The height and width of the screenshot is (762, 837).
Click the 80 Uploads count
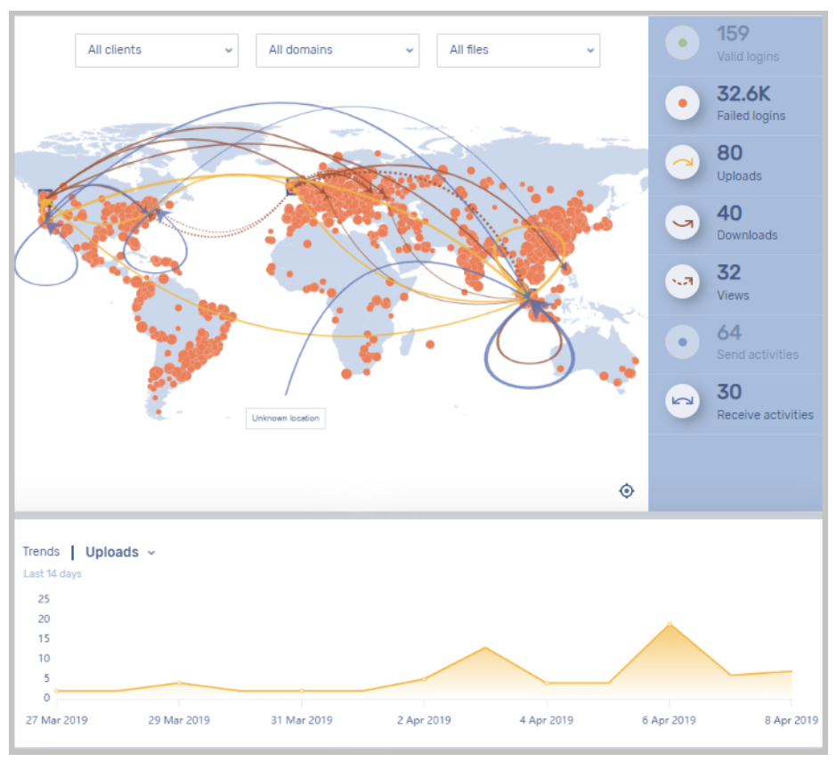click(730, 153)
